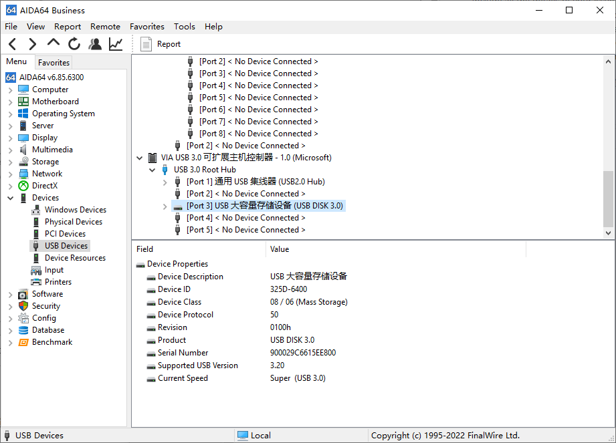Collapse the Devices tree node
Viewport: 616px width, 443px height.
tap(11, 198)
